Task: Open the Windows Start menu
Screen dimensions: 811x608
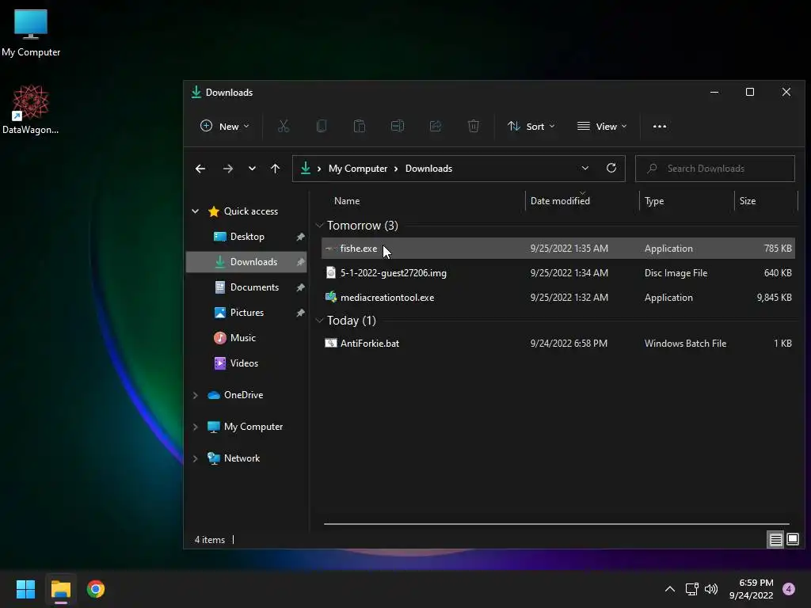Action: pos(25,589)
